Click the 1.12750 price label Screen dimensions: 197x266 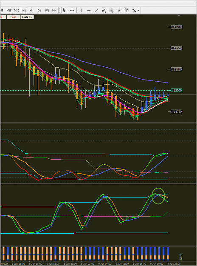176,27
